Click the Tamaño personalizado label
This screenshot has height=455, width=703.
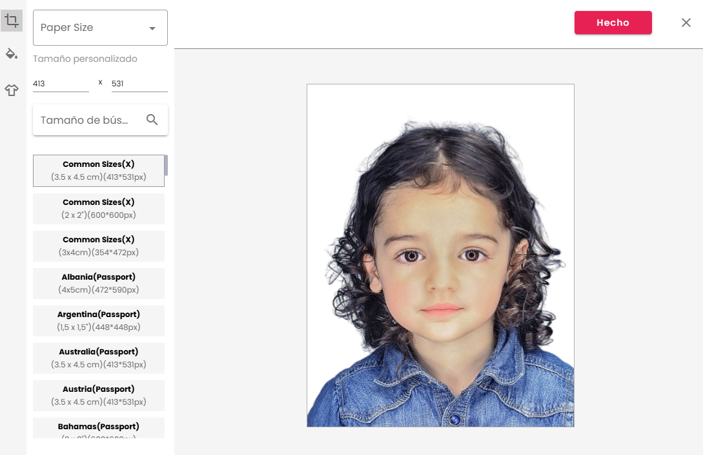pos(85,59)
